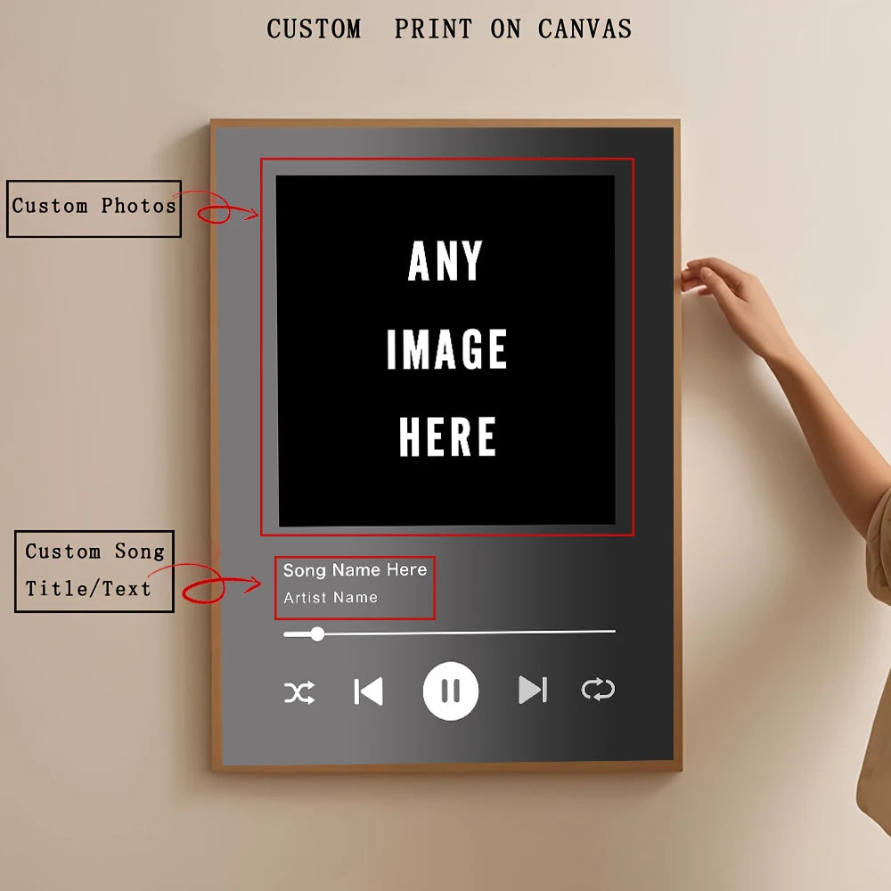Click the white playback progress line
The image size is (891, 891).
coord(449,633)
